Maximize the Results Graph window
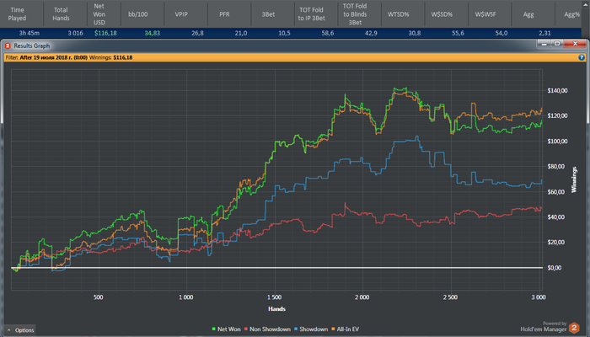The image size is (590, 337). click(557, 44)
